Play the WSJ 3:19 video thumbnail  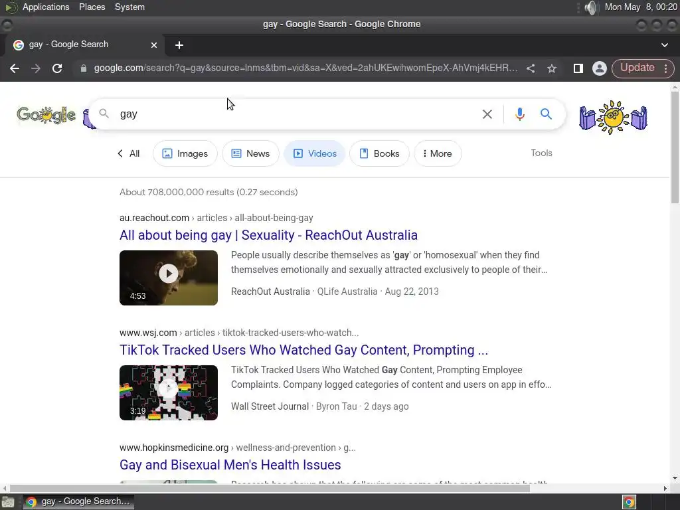tap(169, 392)
